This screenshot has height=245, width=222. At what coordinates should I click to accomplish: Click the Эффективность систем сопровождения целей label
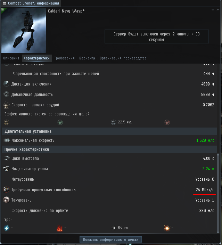(x=47, y=114)
